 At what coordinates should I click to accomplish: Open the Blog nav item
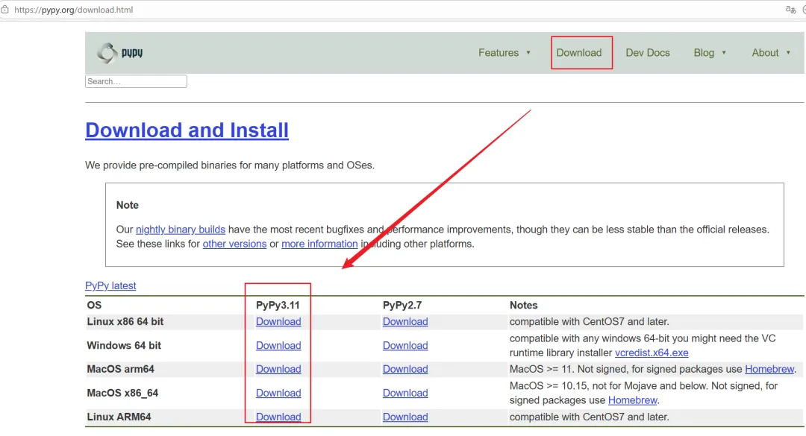coord(704,53)
